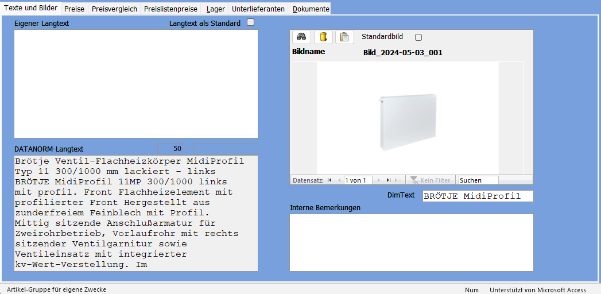Open the Dokumente tab
Image resolution: width=601 pixels, height=294 pixels.
click(x=311, y=9)
